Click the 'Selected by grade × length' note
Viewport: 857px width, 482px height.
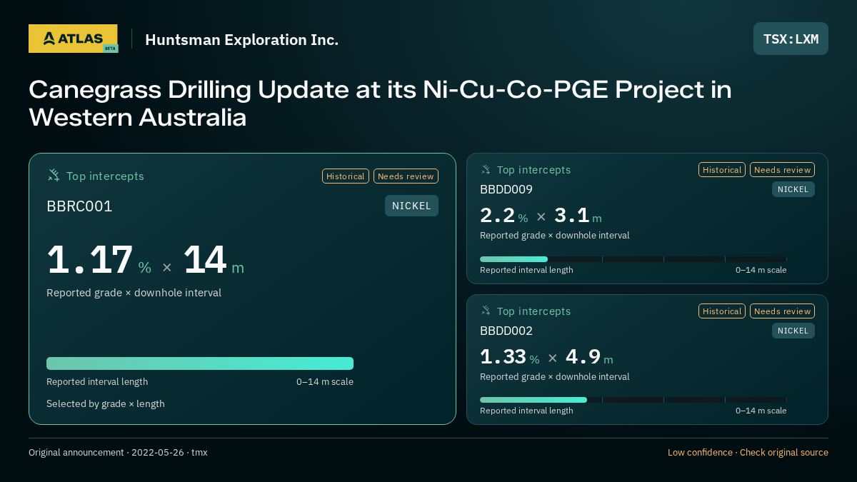pos(106,404)
